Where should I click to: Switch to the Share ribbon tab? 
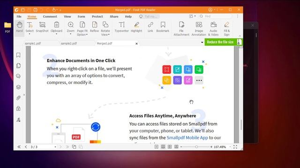point(114,17)
